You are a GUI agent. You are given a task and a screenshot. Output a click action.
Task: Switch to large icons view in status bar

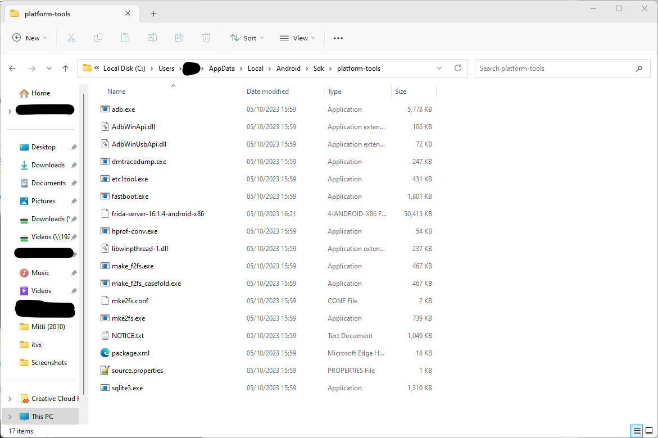click(x=649, y=431)
